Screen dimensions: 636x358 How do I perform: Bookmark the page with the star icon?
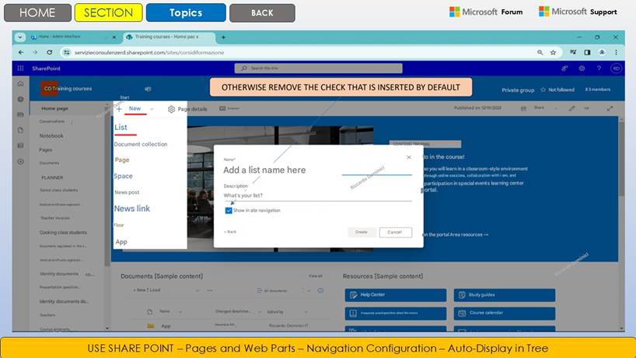(x=553, y=52)
